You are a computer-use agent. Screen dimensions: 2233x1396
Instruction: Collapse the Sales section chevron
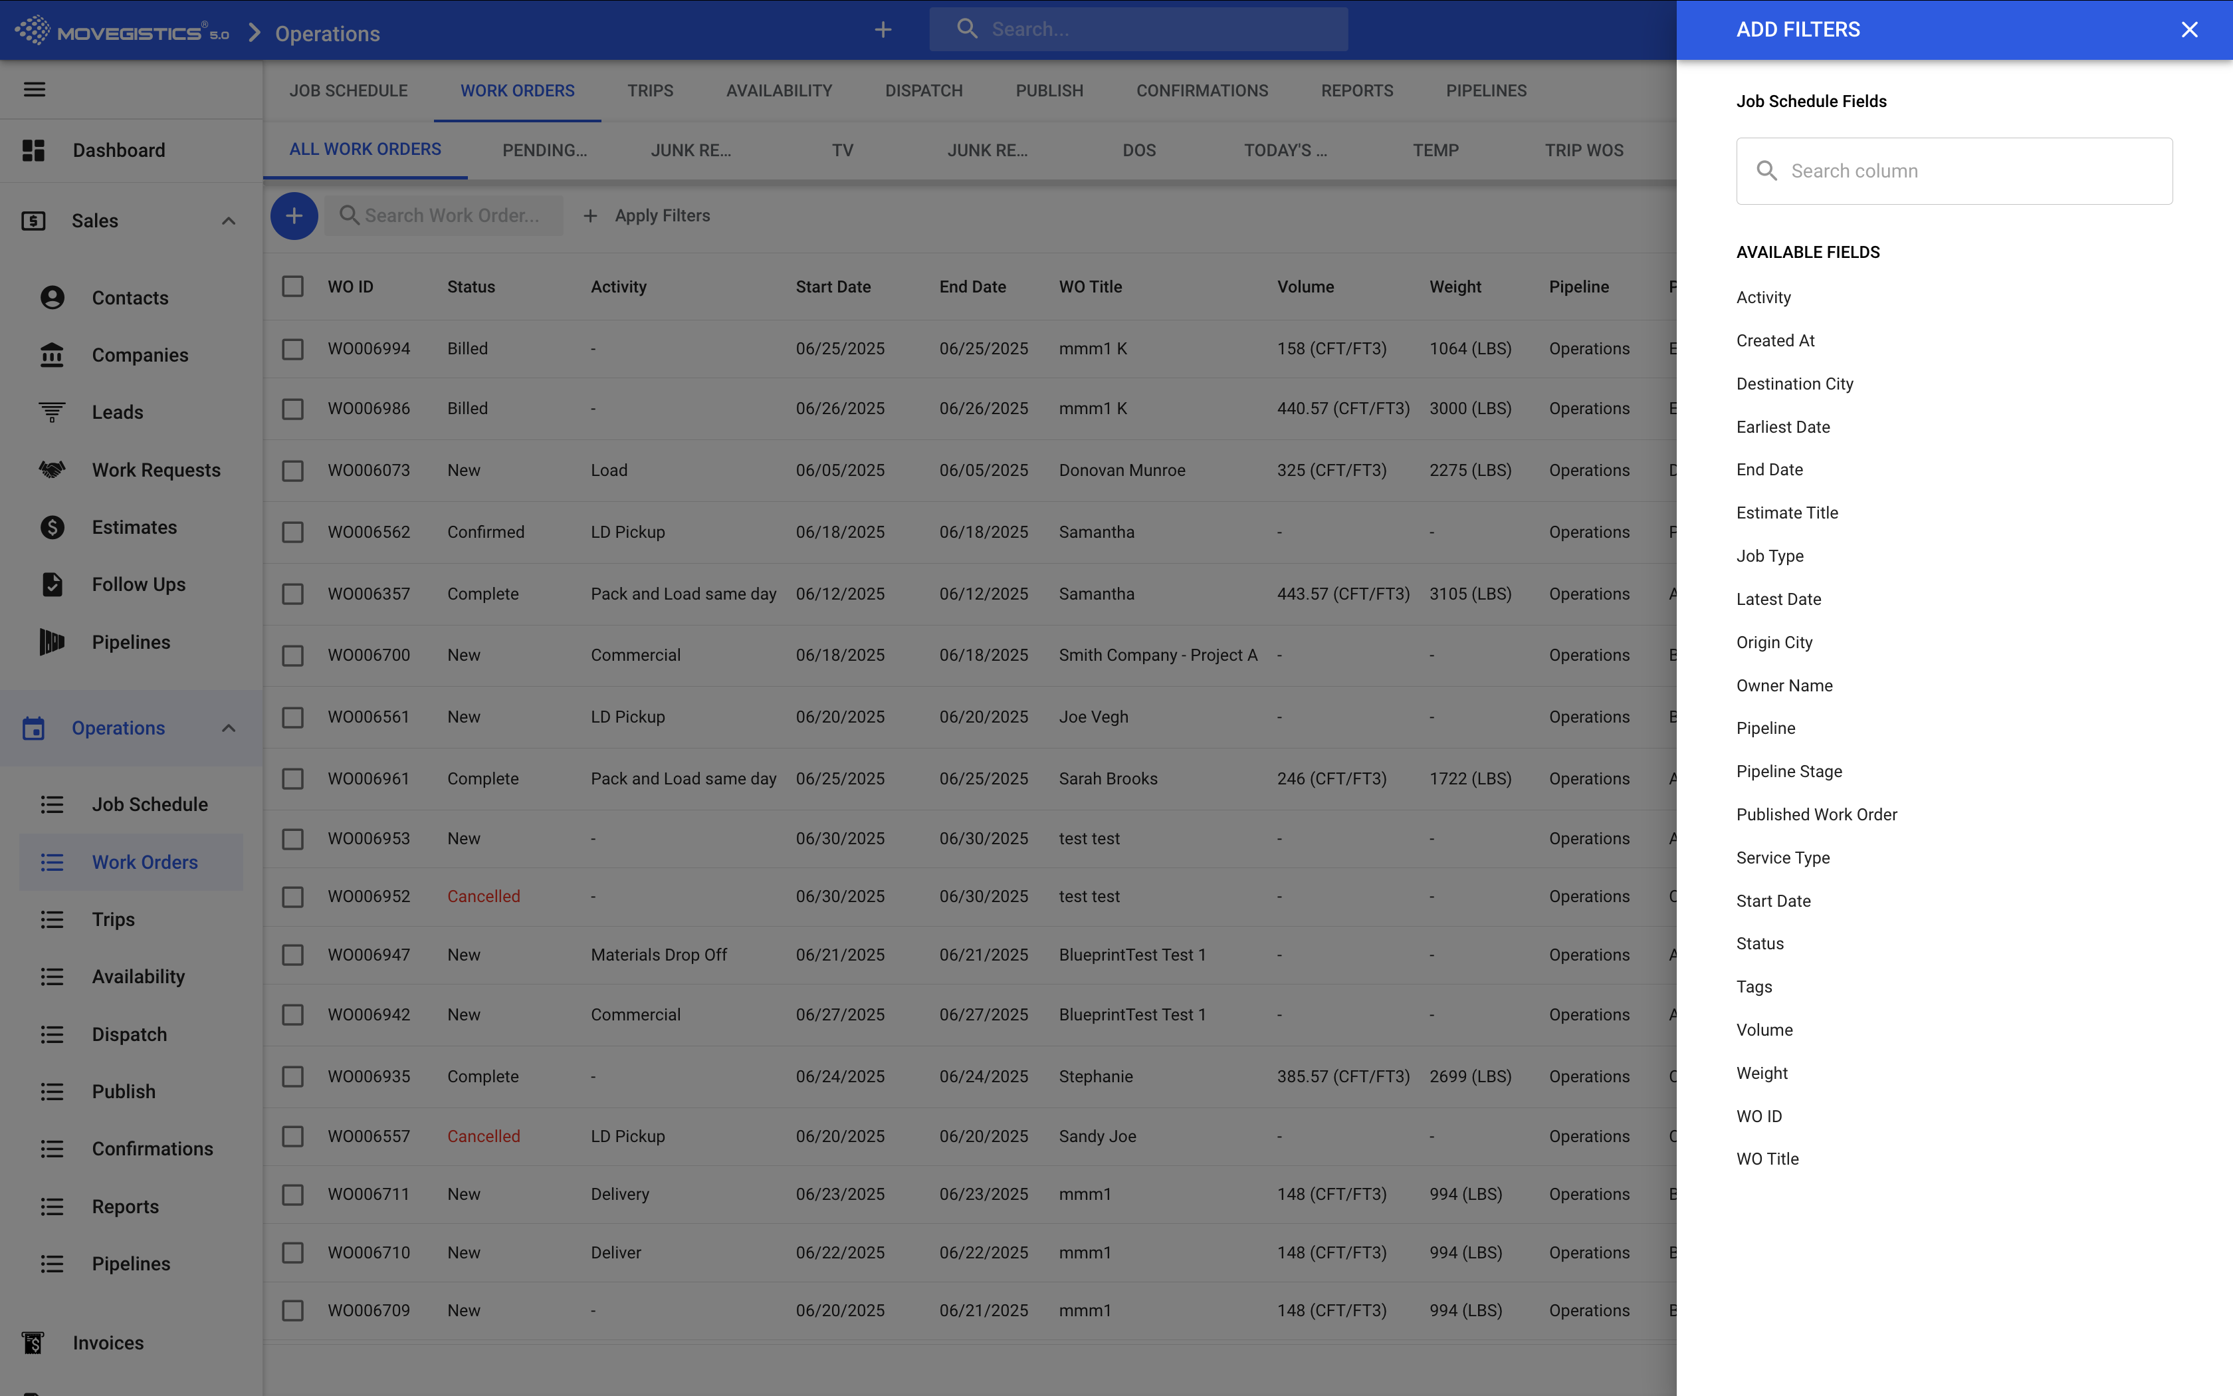click(229, 221)
